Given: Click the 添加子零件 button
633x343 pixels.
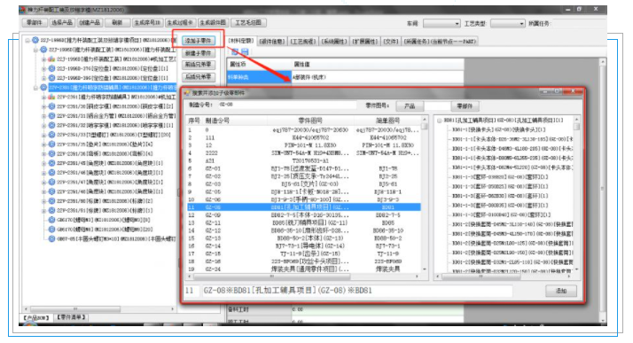Looking at the screenshot, I should pos(199,41).
